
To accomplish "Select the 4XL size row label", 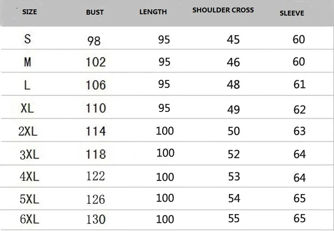I will (x=29, y=177).
